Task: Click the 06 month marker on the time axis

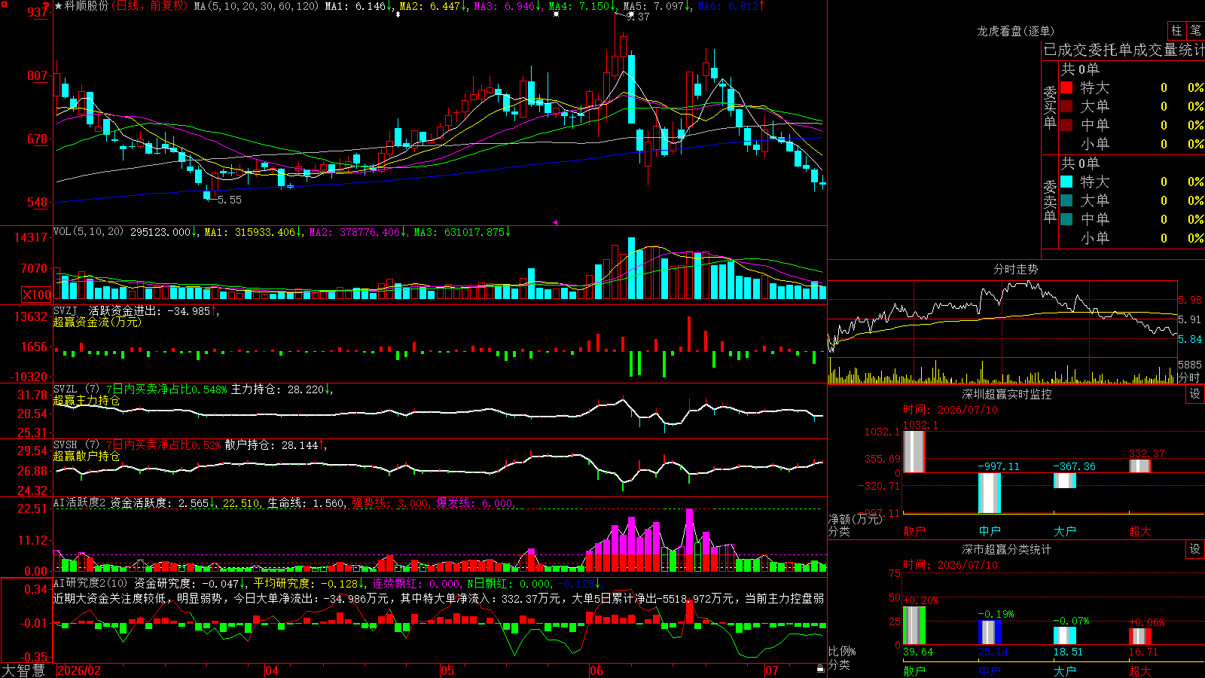Action: [596, 670]
